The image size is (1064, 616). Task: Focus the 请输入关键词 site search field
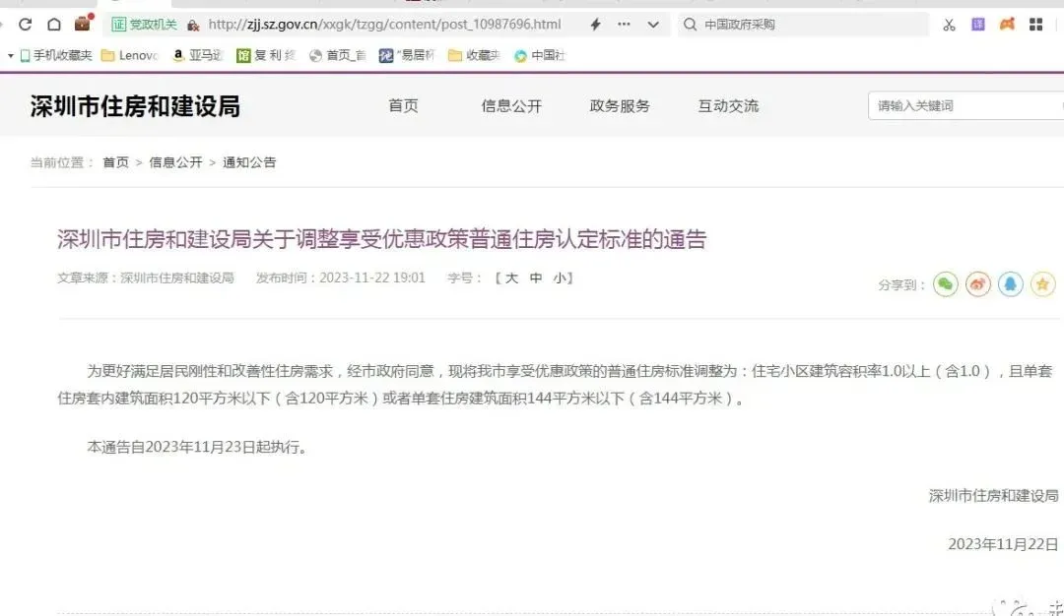coord(961,106)
